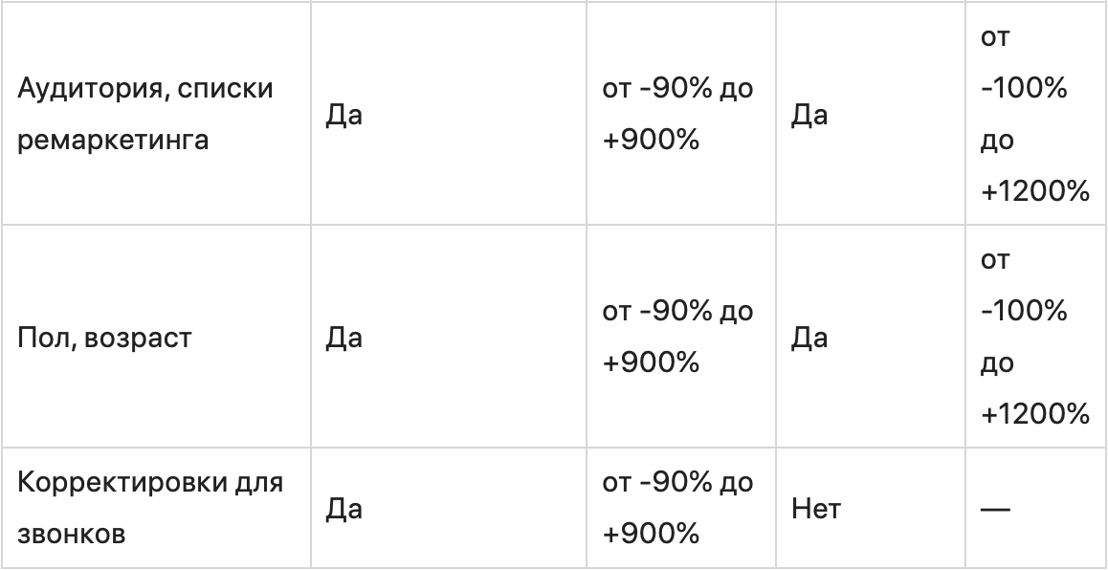Click '+1200%' in the 'Пол, возраст' row
This screenshot has height=570, width=1108.
[x=1035, y=414]
